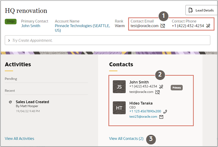218x147 pixels.
Task: Click do-not-email icon in John Smith card
Action: point(158,92)
